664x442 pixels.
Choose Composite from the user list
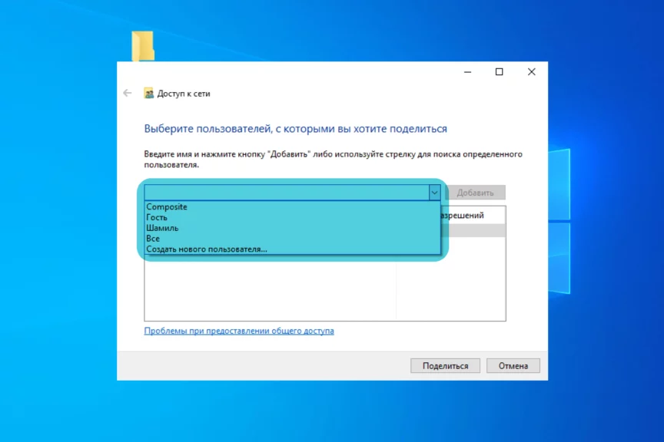[x=167, y=207]
